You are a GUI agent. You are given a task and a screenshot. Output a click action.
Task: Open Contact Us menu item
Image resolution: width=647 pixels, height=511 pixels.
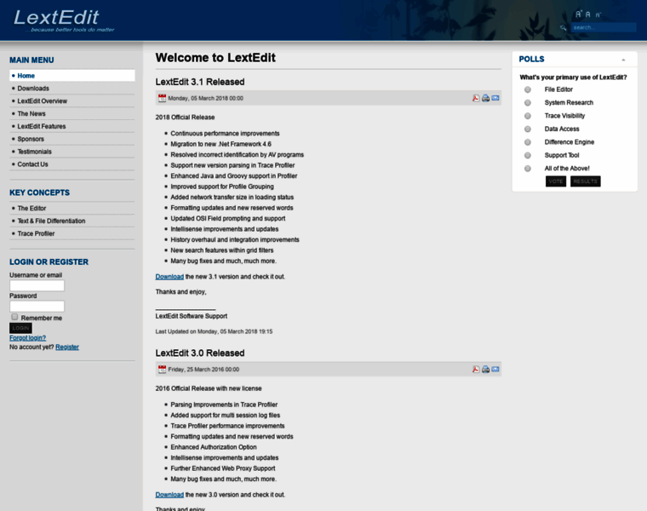[x=72, y=164]
